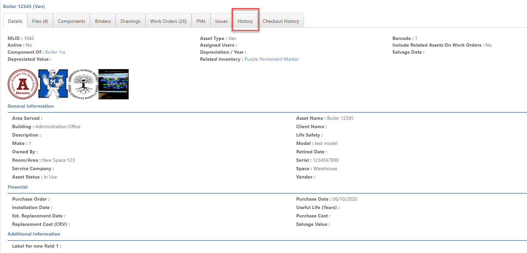This screenshot has width=527, height=253.
Task: Click the Purchase Order label
Action: coord(31,199)
